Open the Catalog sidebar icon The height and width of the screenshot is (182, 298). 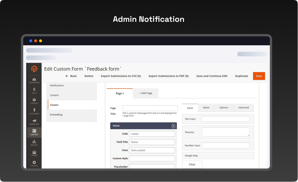pyautogui.click(x=34, y=101)
